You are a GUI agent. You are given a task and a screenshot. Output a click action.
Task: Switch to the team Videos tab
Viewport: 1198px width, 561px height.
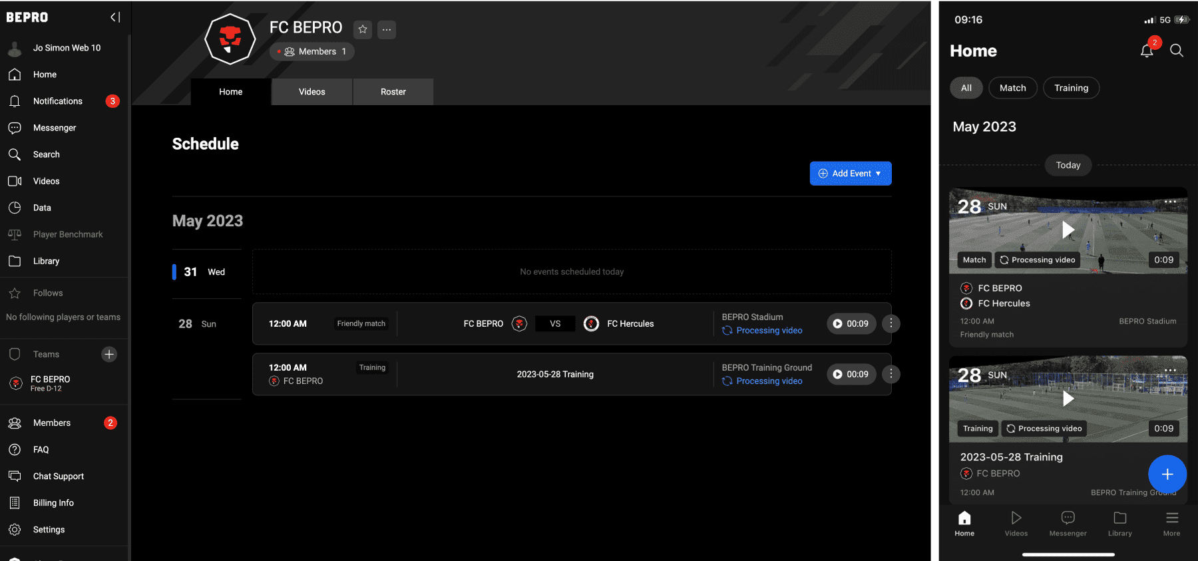click(x=312, y=92)
